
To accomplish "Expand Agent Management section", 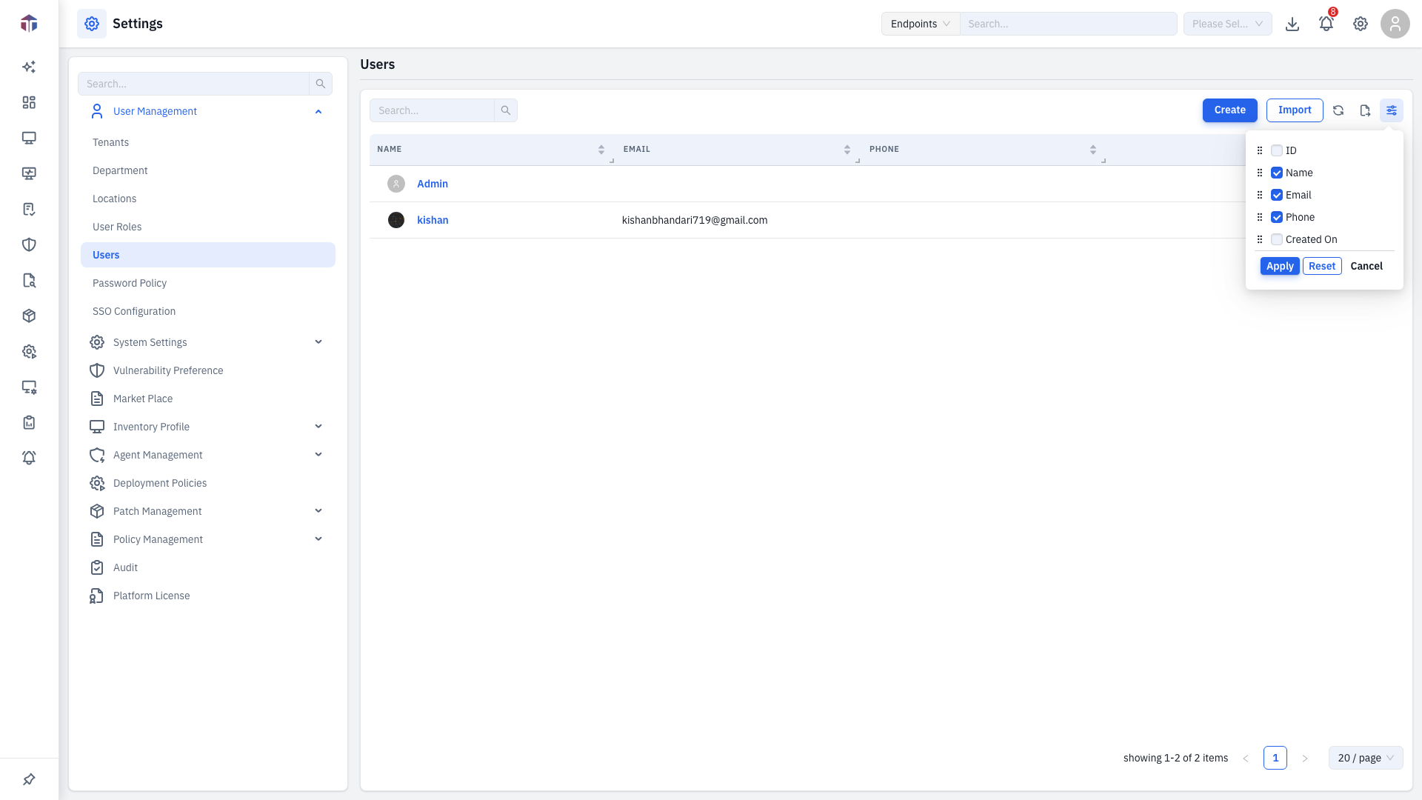I will tap(318, 455).
